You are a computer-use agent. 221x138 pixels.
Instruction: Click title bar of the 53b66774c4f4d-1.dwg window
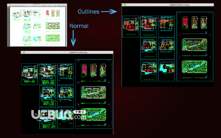(168, 5)
